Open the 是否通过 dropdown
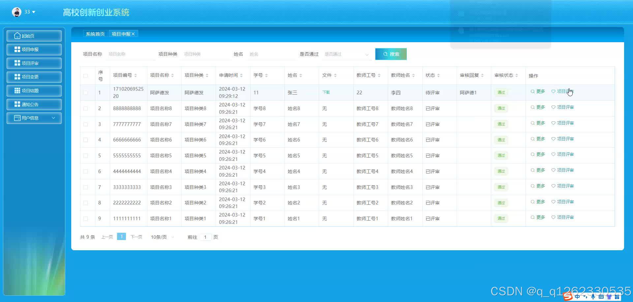The image size is (633, 302). pos(347,54)
